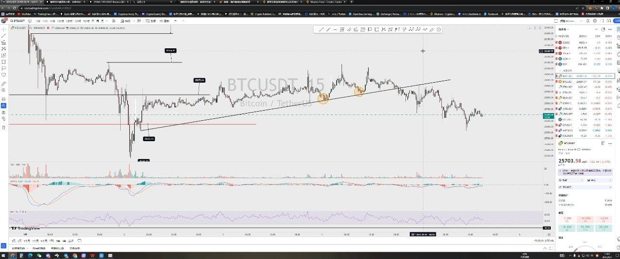Open the candlestick chart type selector
Viewport: 620px width, 259px height.
(x=114, y=21)
